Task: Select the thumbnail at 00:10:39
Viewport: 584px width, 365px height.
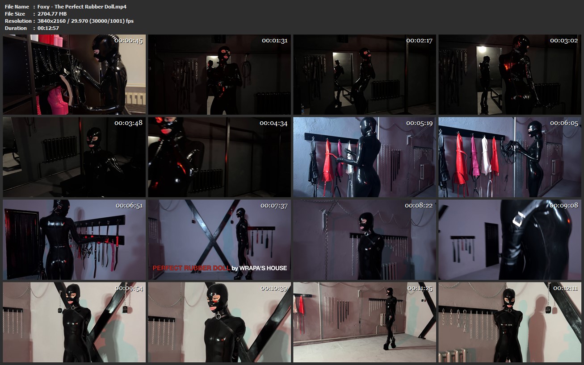Action: [219, 322]
